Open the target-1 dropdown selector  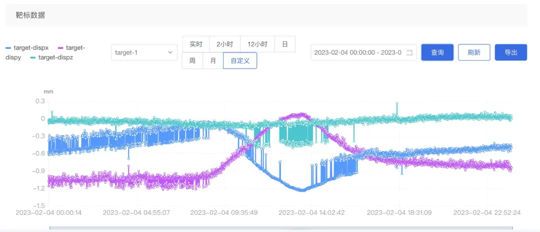click(143, 52)
